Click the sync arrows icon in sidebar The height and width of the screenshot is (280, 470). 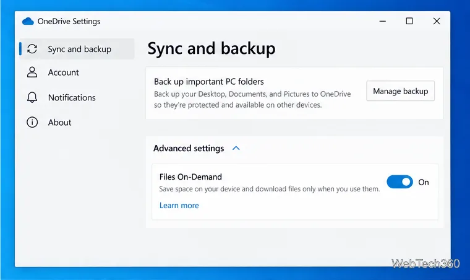point(32,49)
